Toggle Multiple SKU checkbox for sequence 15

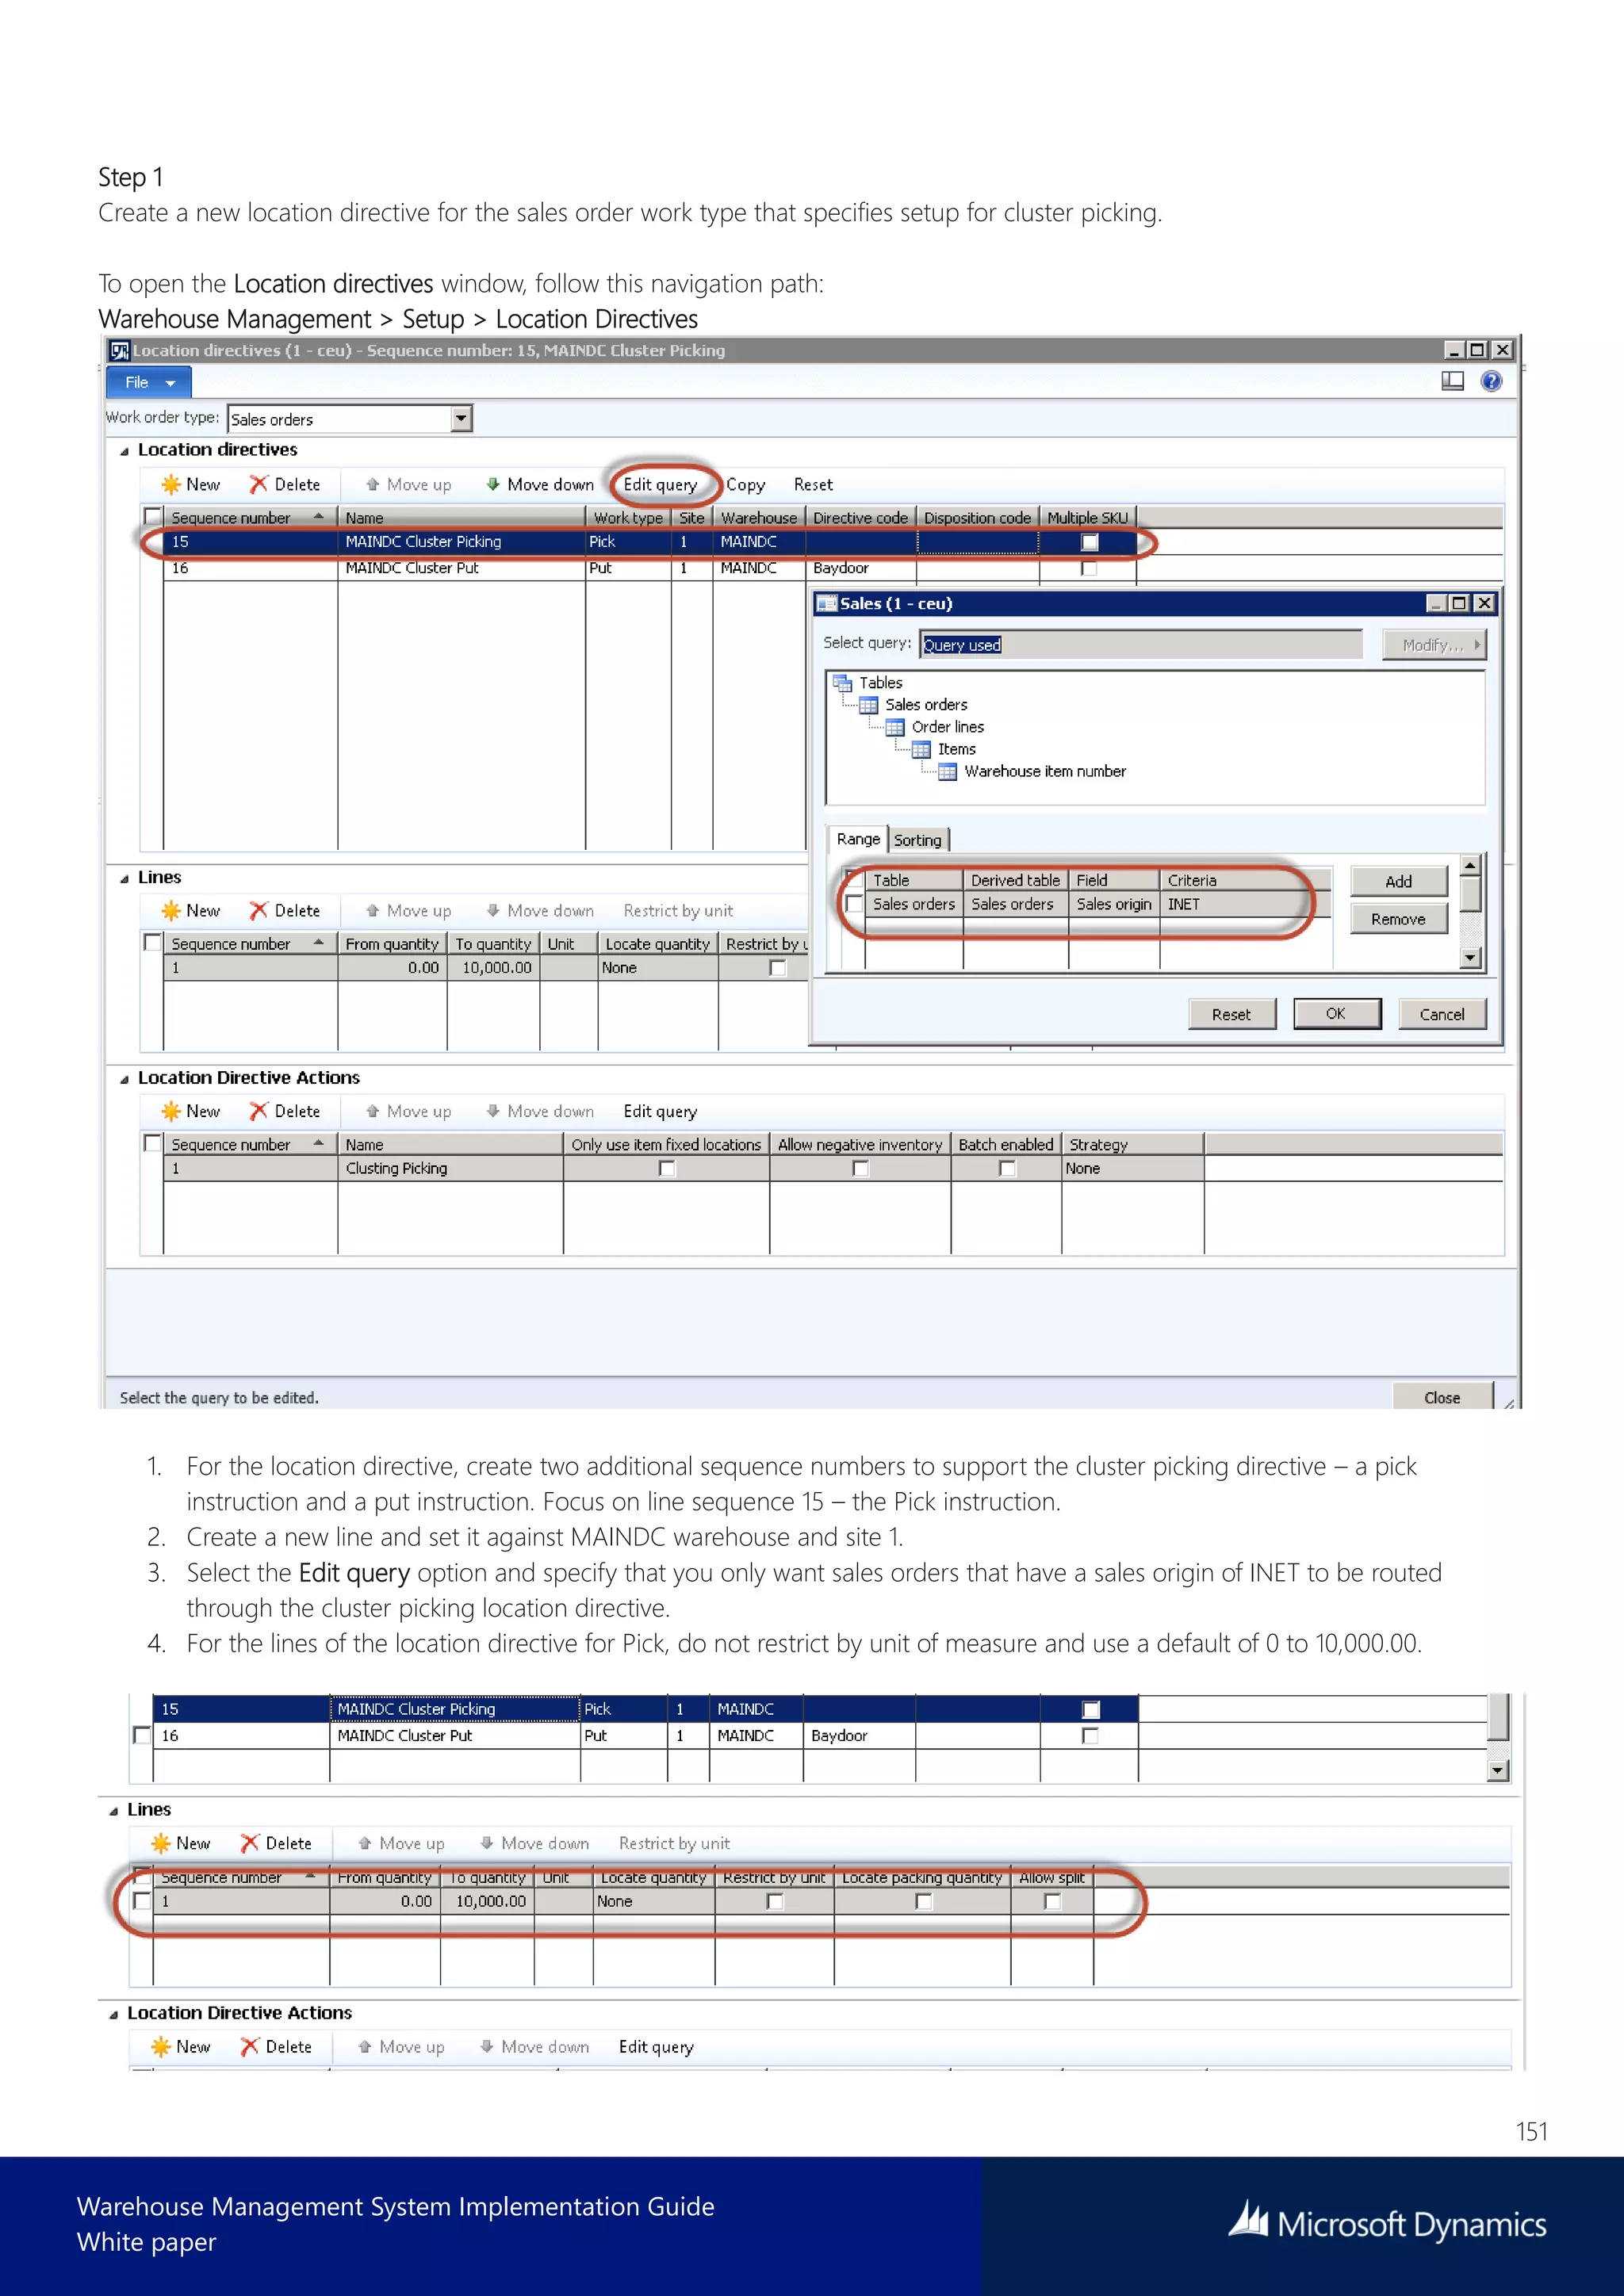[1090, 542]
